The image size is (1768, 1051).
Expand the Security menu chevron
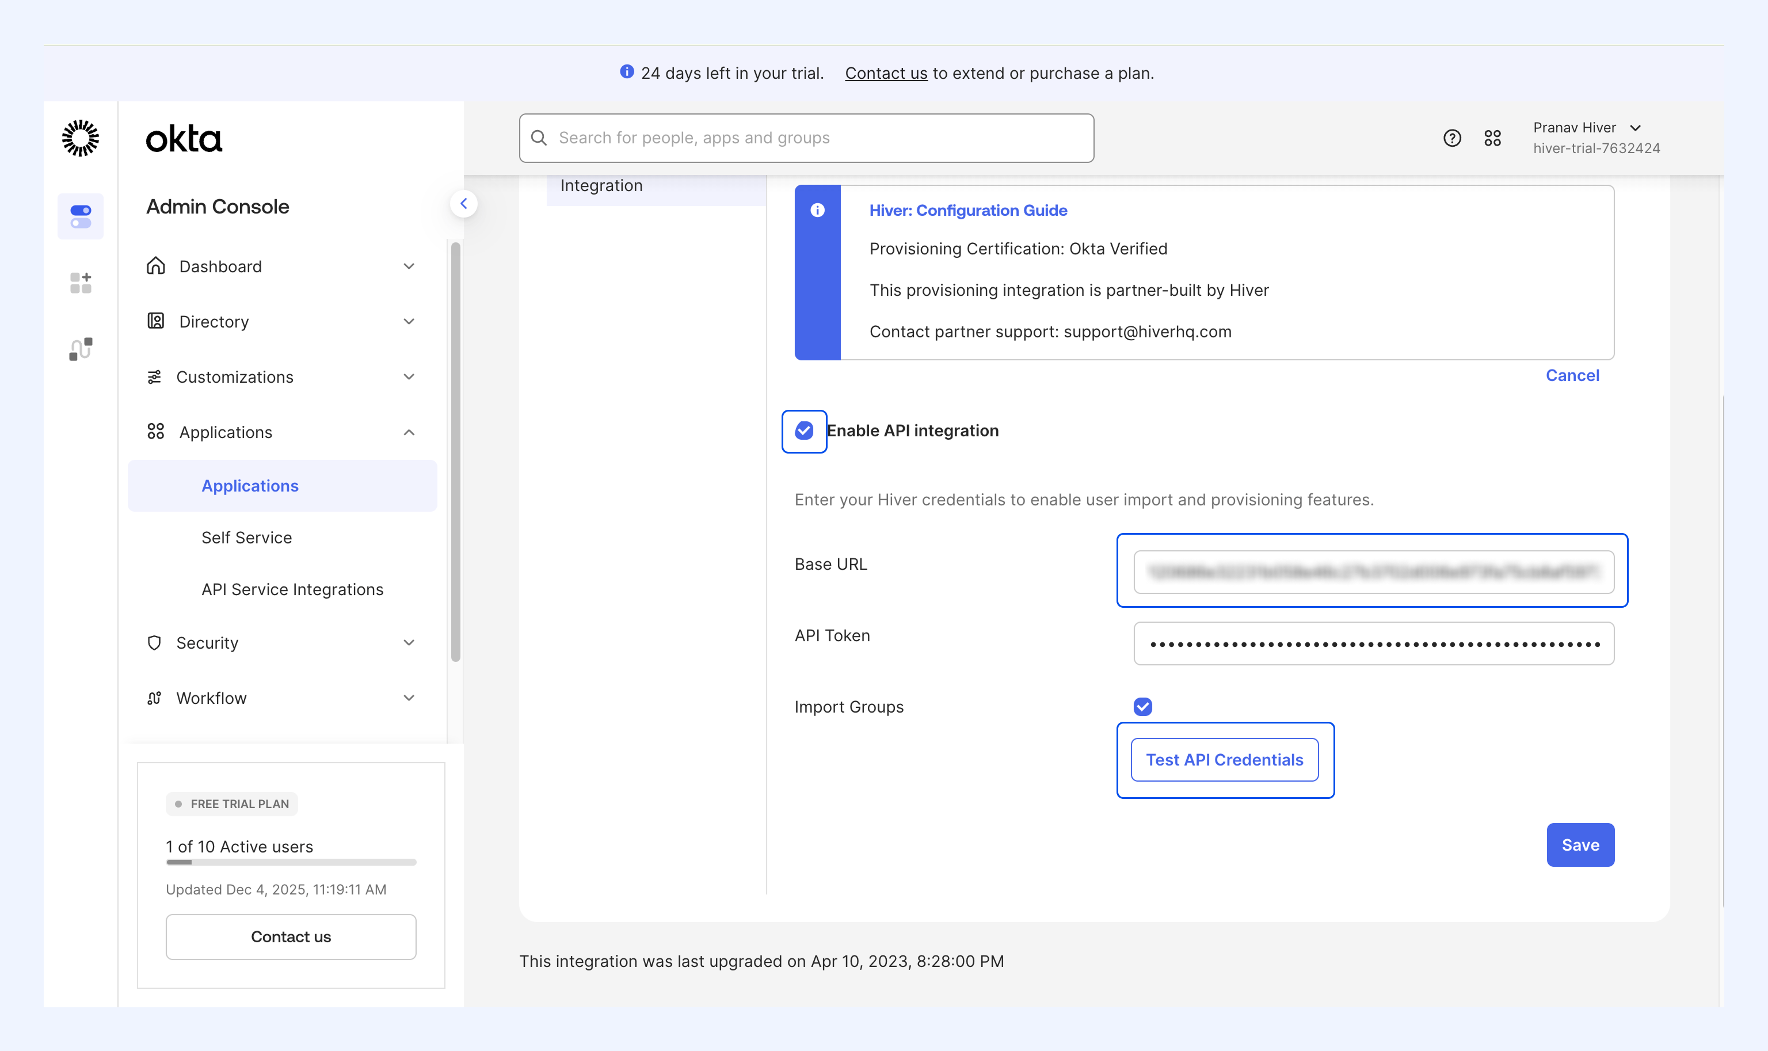409,642
